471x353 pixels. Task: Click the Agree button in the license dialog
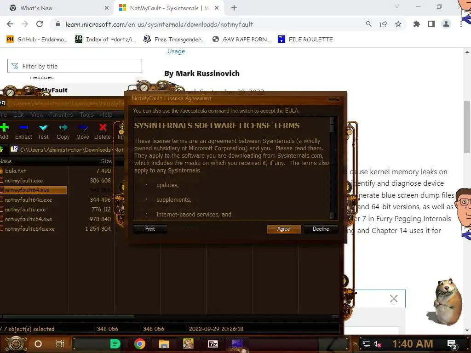pos(283,229)
